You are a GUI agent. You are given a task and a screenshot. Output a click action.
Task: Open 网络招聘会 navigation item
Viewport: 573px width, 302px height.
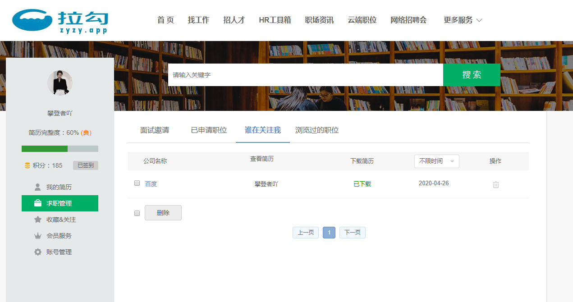408,20
